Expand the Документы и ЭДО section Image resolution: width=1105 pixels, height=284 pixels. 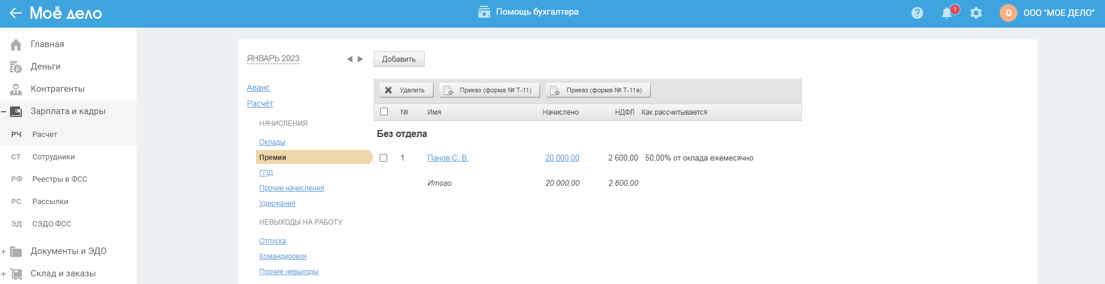pos(4,252)
